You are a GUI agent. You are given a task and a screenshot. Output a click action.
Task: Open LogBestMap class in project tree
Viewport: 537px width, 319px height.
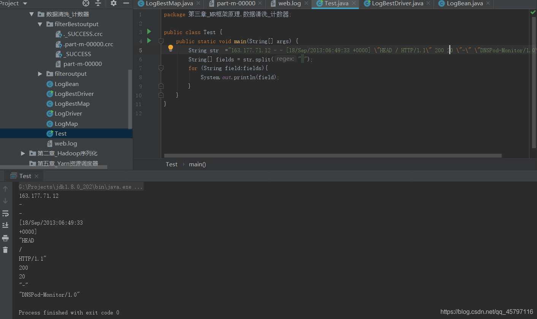(68, 104)
